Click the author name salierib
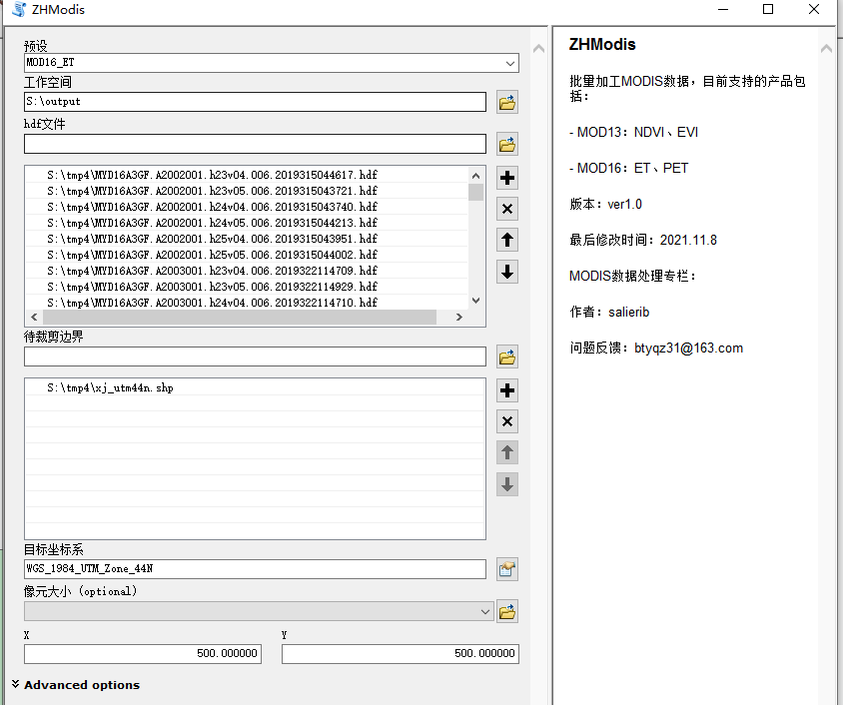Screen dimensions: 843x705 point(629,313)
